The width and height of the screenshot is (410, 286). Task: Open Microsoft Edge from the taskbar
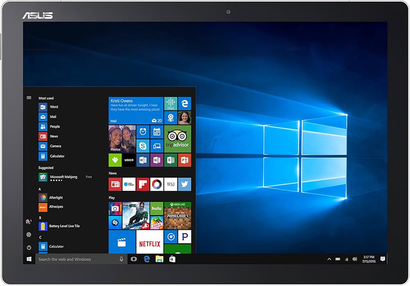click(x=146, y=259)
